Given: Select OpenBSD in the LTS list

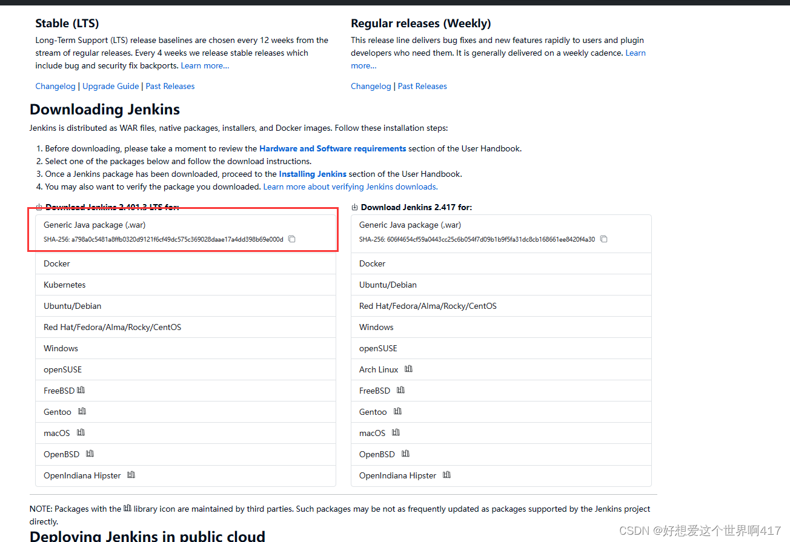Looking at the screenshot, I should tap(185, 454).
